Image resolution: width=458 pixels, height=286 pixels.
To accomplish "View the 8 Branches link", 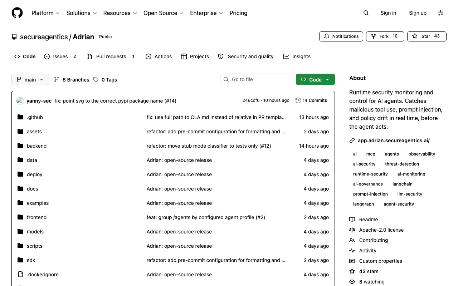I will click(x=72, y=80).
